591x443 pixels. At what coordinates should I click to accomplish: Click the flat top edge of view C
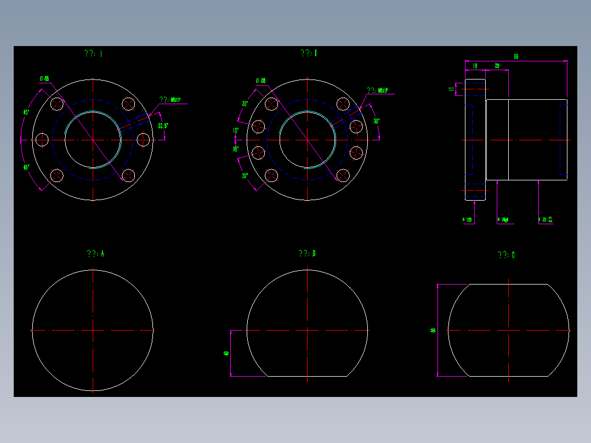(508, 284)
